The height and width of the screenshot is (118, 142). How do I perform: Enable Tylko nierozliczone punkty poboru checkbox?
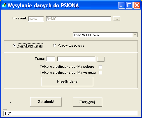point(100,67)
